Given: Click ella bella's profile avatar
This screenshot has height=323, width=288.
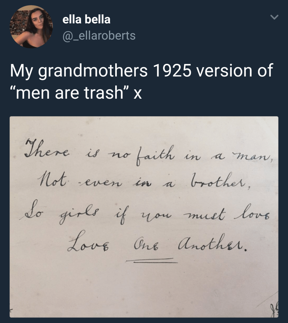Looking at the screenshot, I should pos(31,27).
